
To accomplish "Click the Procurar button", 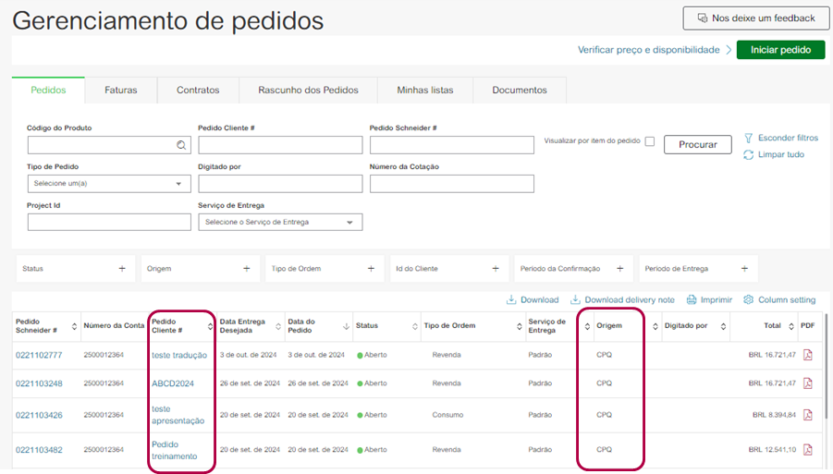I will (697, 144).
